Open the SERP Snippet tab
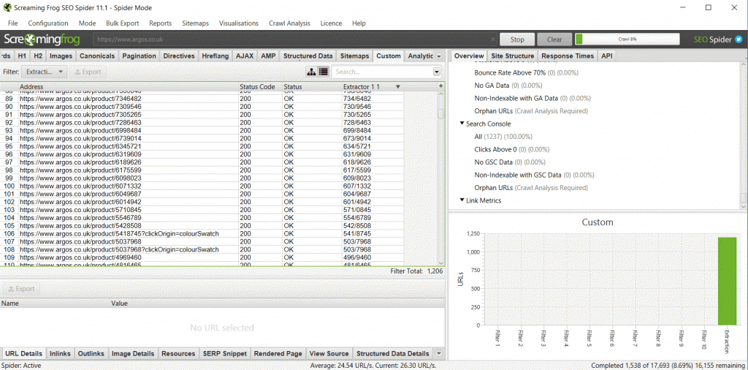748x370 pixels. click(x=225, y=354)
